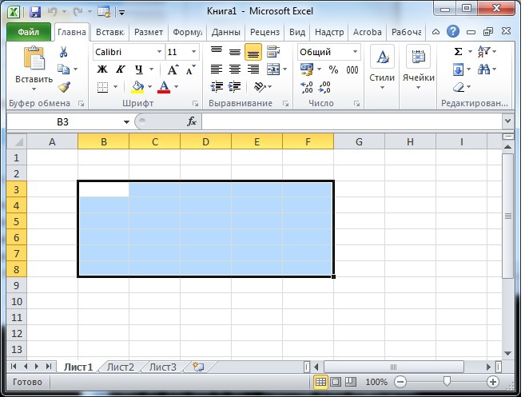
Task: Expand the Стили styles dropdown
Action: click(x=382, y=88)
